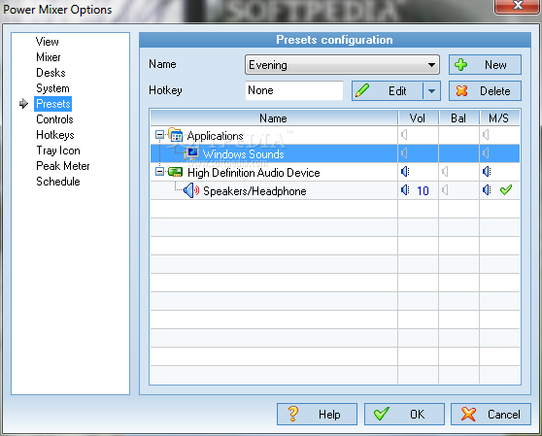The width and height of the screenshot is (542, 436).
Task: Click the Name column header
Action: pos(274,118)
